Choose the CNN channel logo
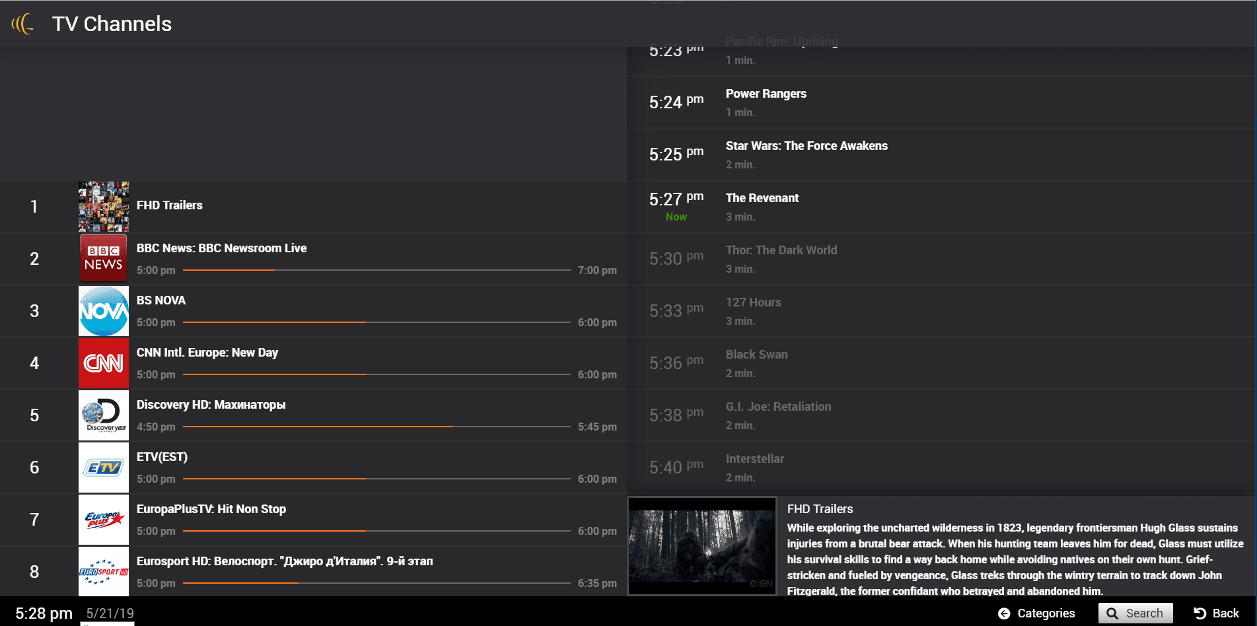1257x626 pixels. click(104, 363)
